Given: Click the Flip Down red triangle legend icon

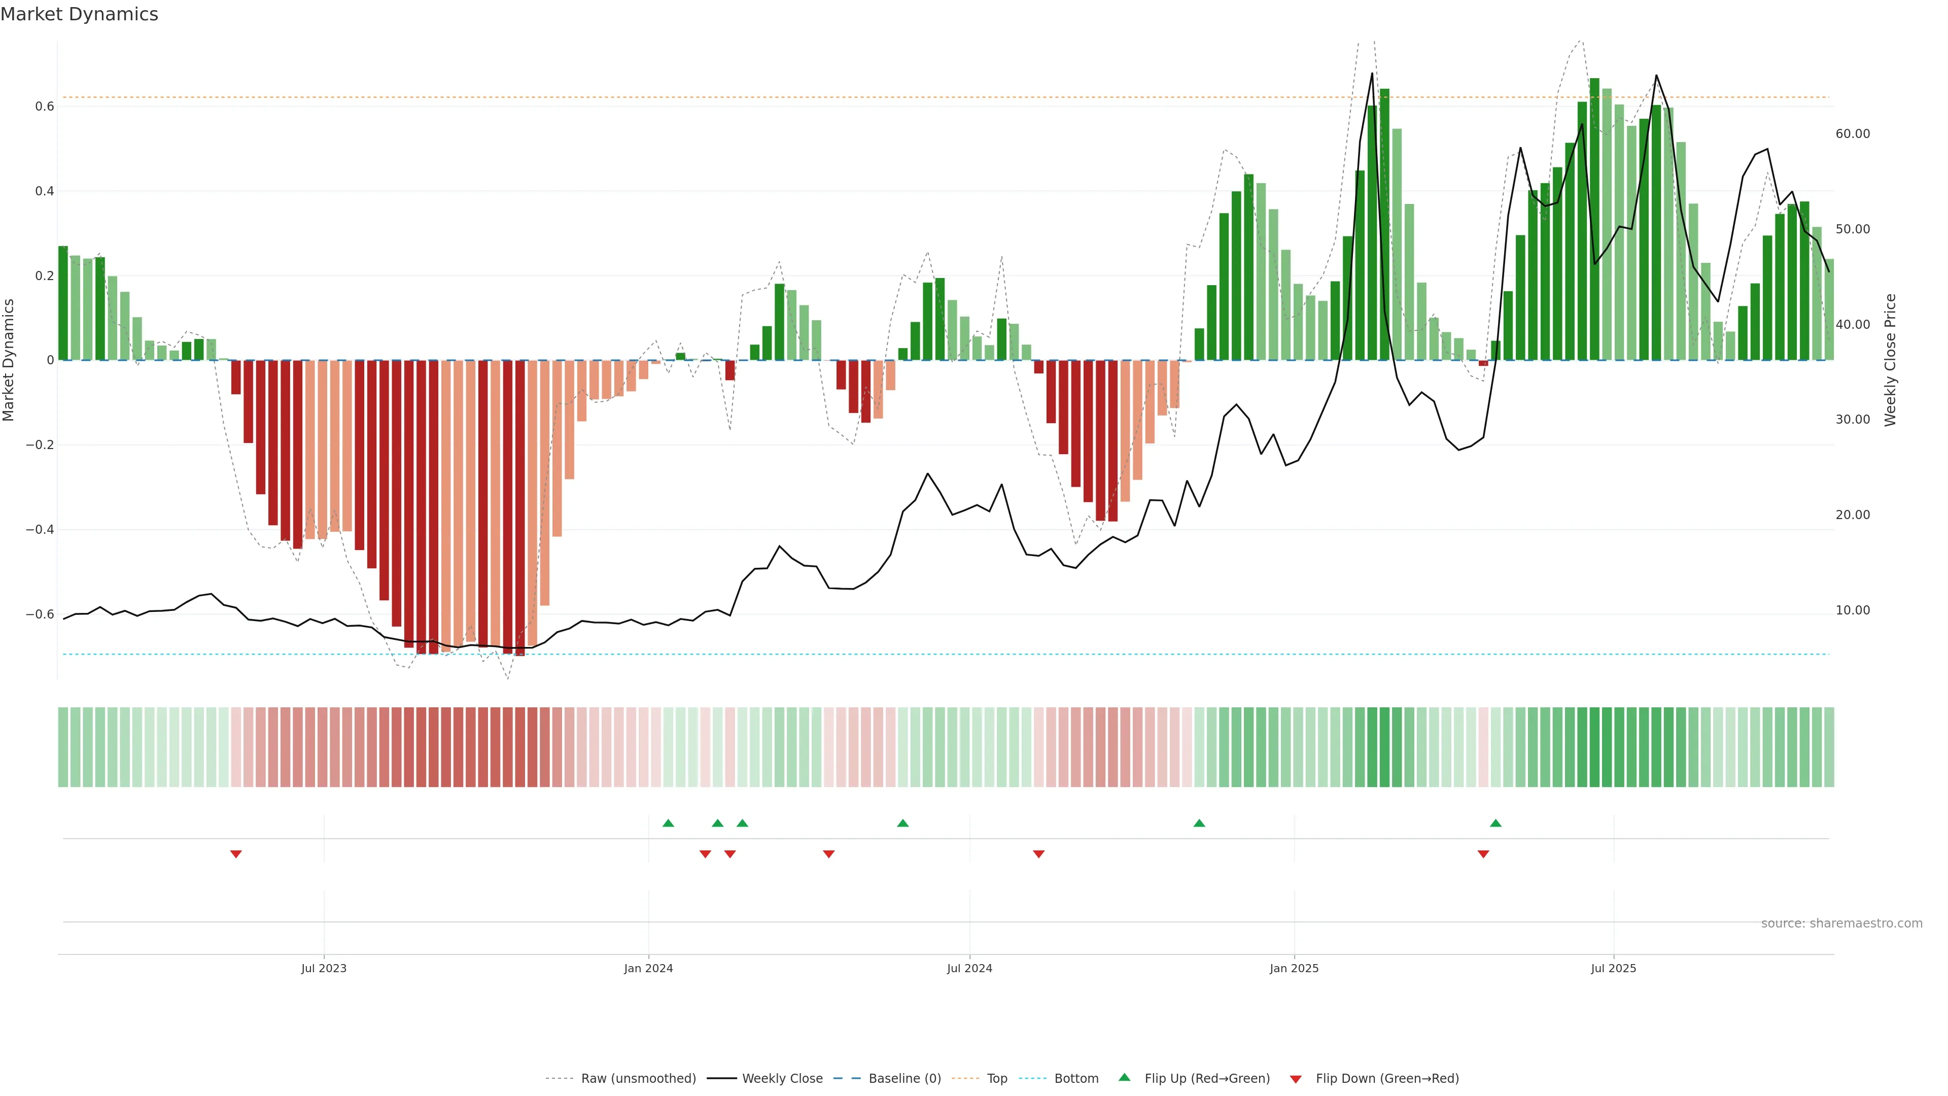Looking at the screenshot, I should click(x=1296, y=1079).
